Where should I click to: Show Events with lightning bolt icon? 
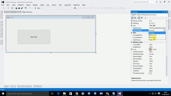coord(142,18)
